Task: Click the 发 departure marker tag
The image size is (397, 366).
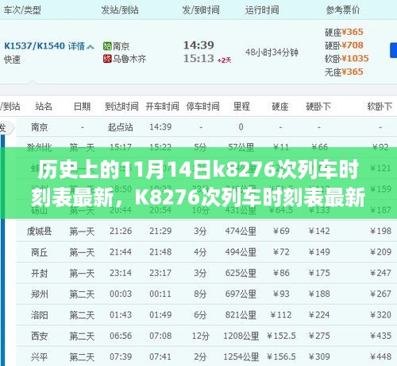Action: [6, 128]
